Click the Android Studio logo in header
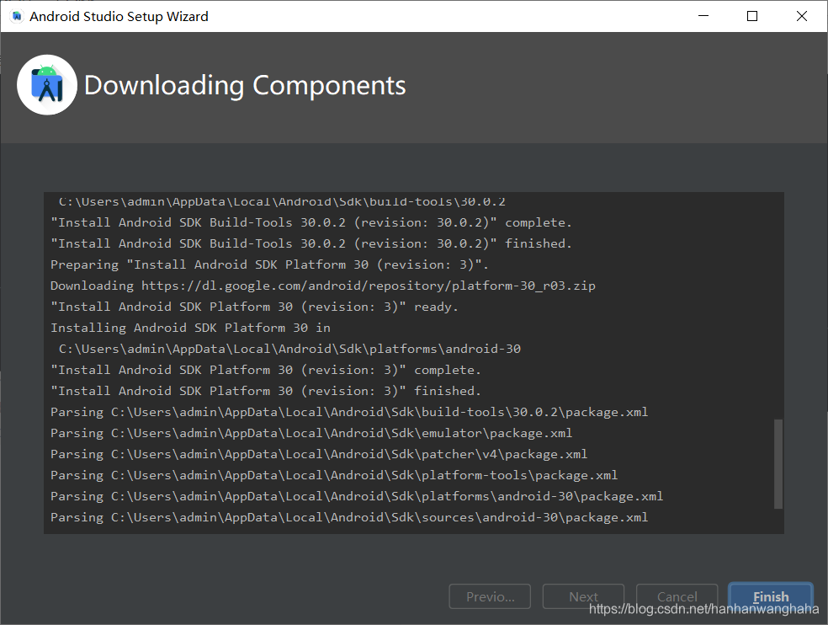828x625 pixels. [47, 84]
